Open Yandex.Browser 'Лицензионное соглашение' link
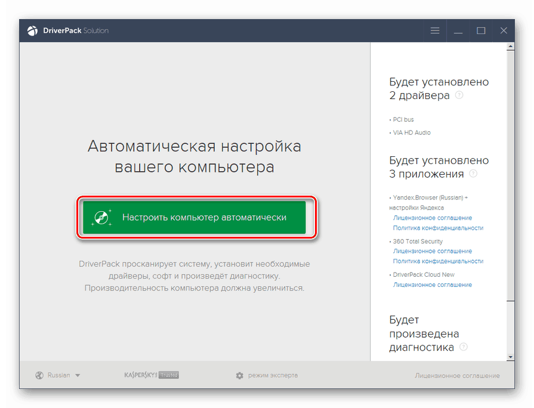 click(433, 218)
